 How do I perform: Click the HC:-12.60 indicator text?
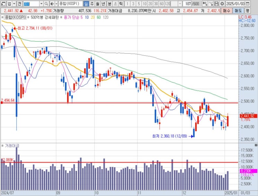[247, 21]
